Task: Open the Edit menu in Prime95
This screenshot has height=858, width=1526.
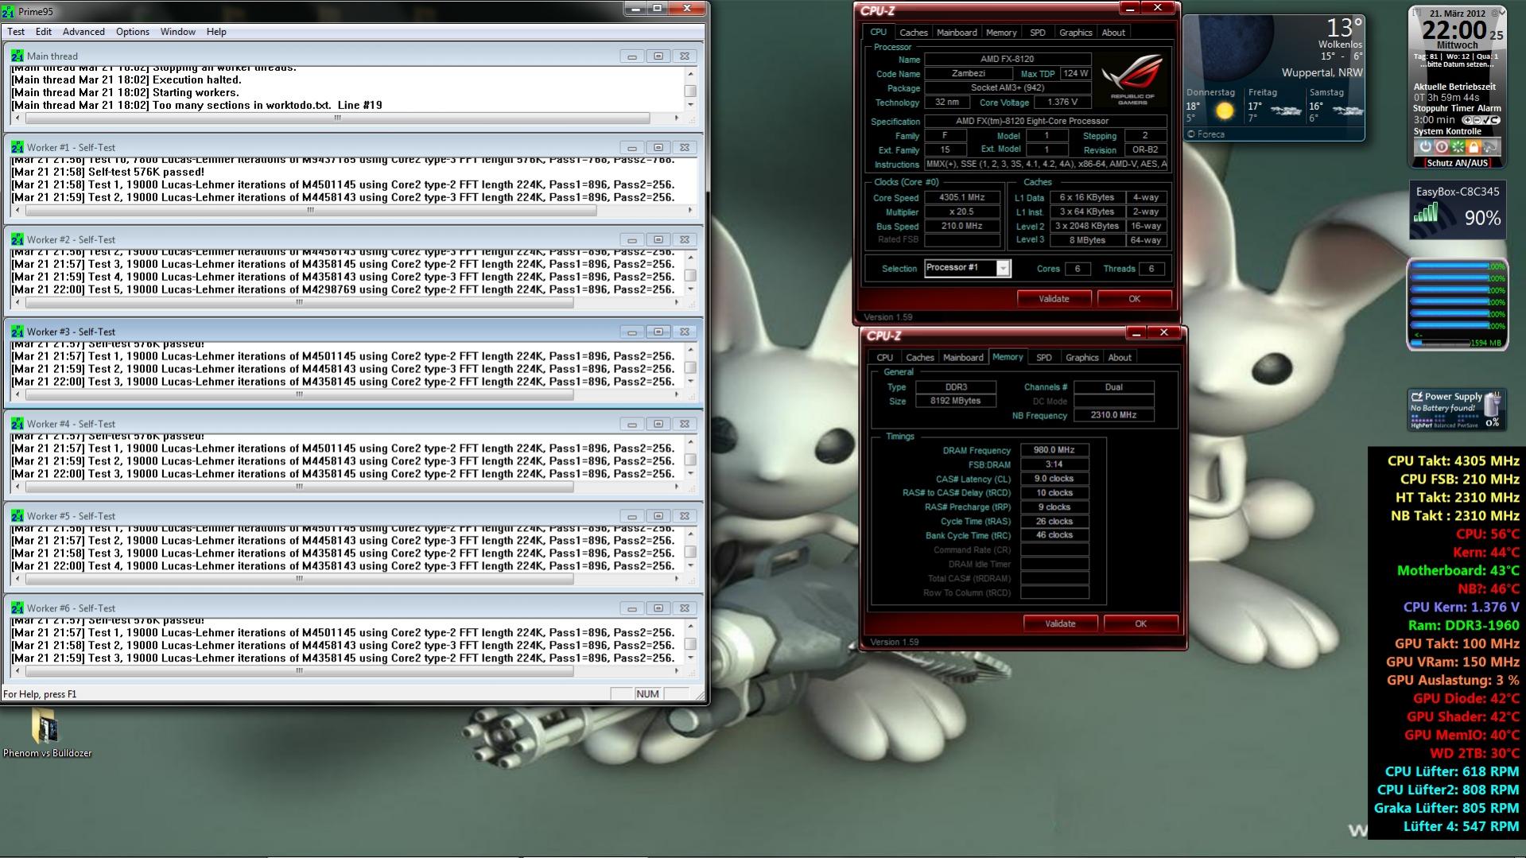Action: point(44,32)
